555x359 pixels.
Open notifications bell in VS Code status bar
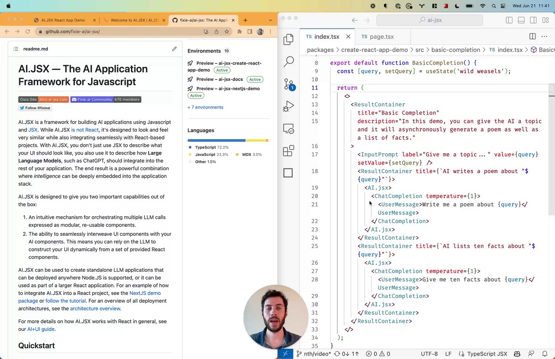(545, 354)
